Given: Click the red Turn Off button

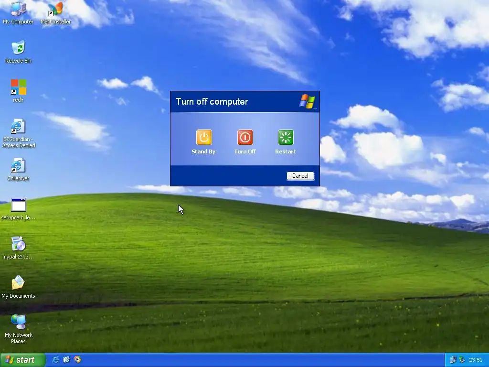Looking at the screenshot, I should (245, 138).
